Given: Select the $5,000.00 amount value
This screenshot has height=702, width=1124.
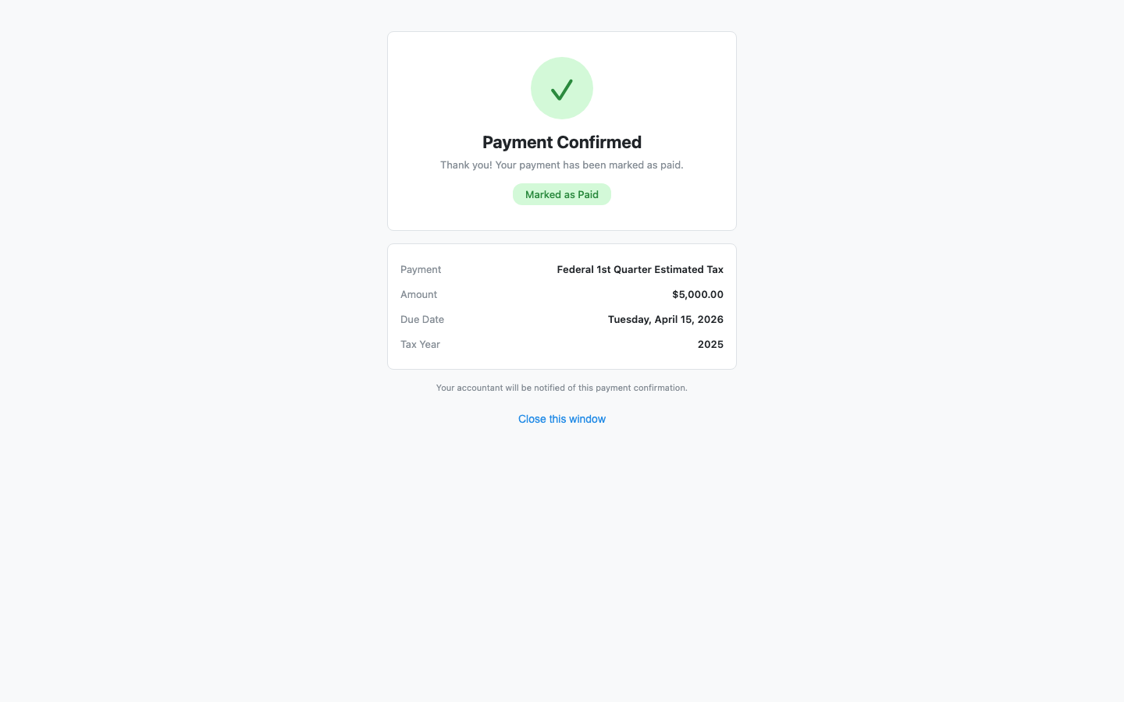Looking at the screenshot, I should tap(697, 294).
